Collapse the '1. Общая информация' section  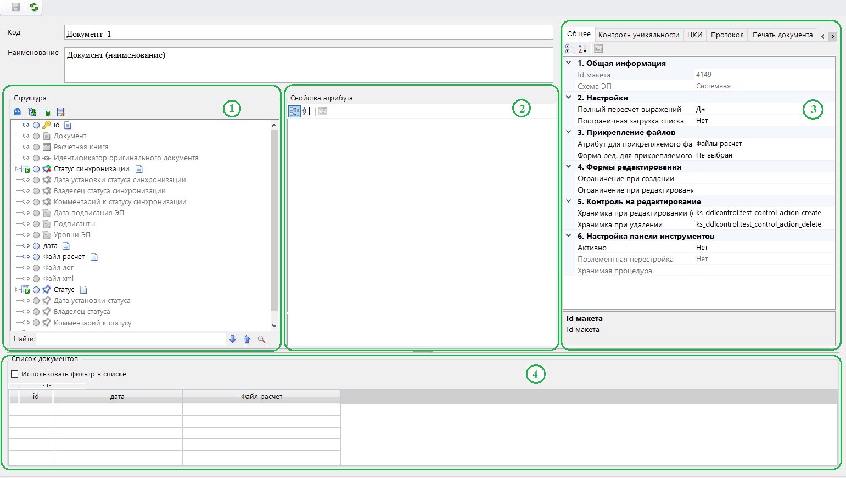point(569,63)
